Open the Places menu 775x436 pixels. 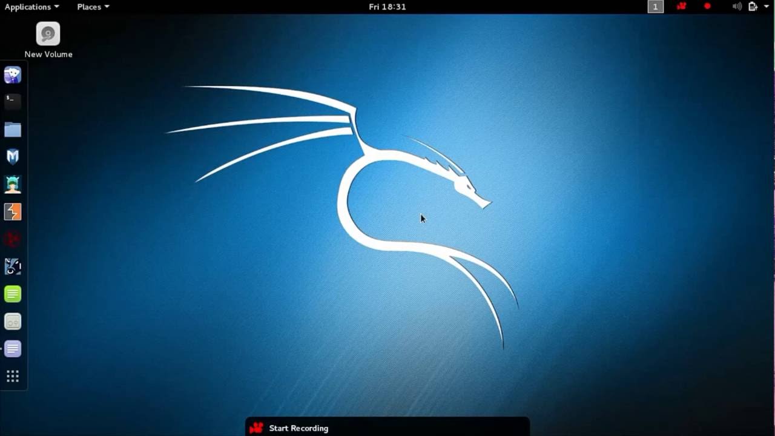93,7
